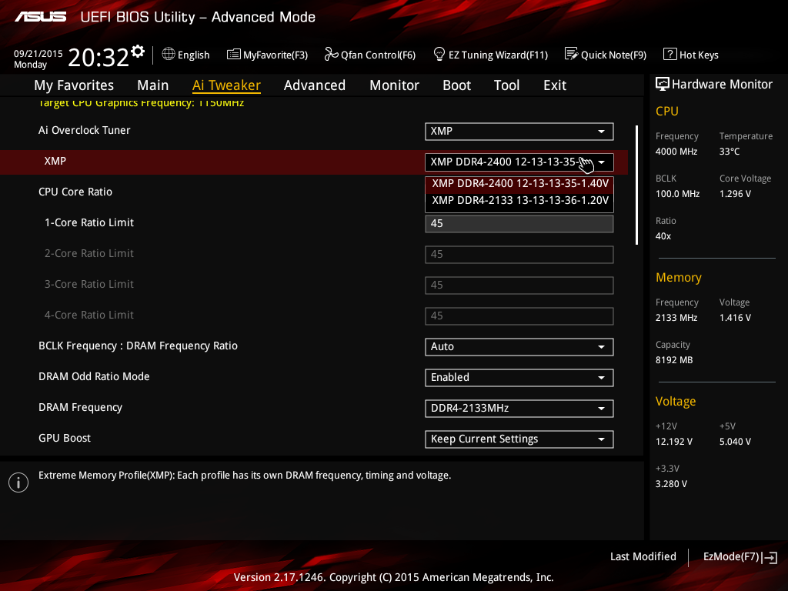Expand Ai Overclock Tuner dropdown

[519, 131]
